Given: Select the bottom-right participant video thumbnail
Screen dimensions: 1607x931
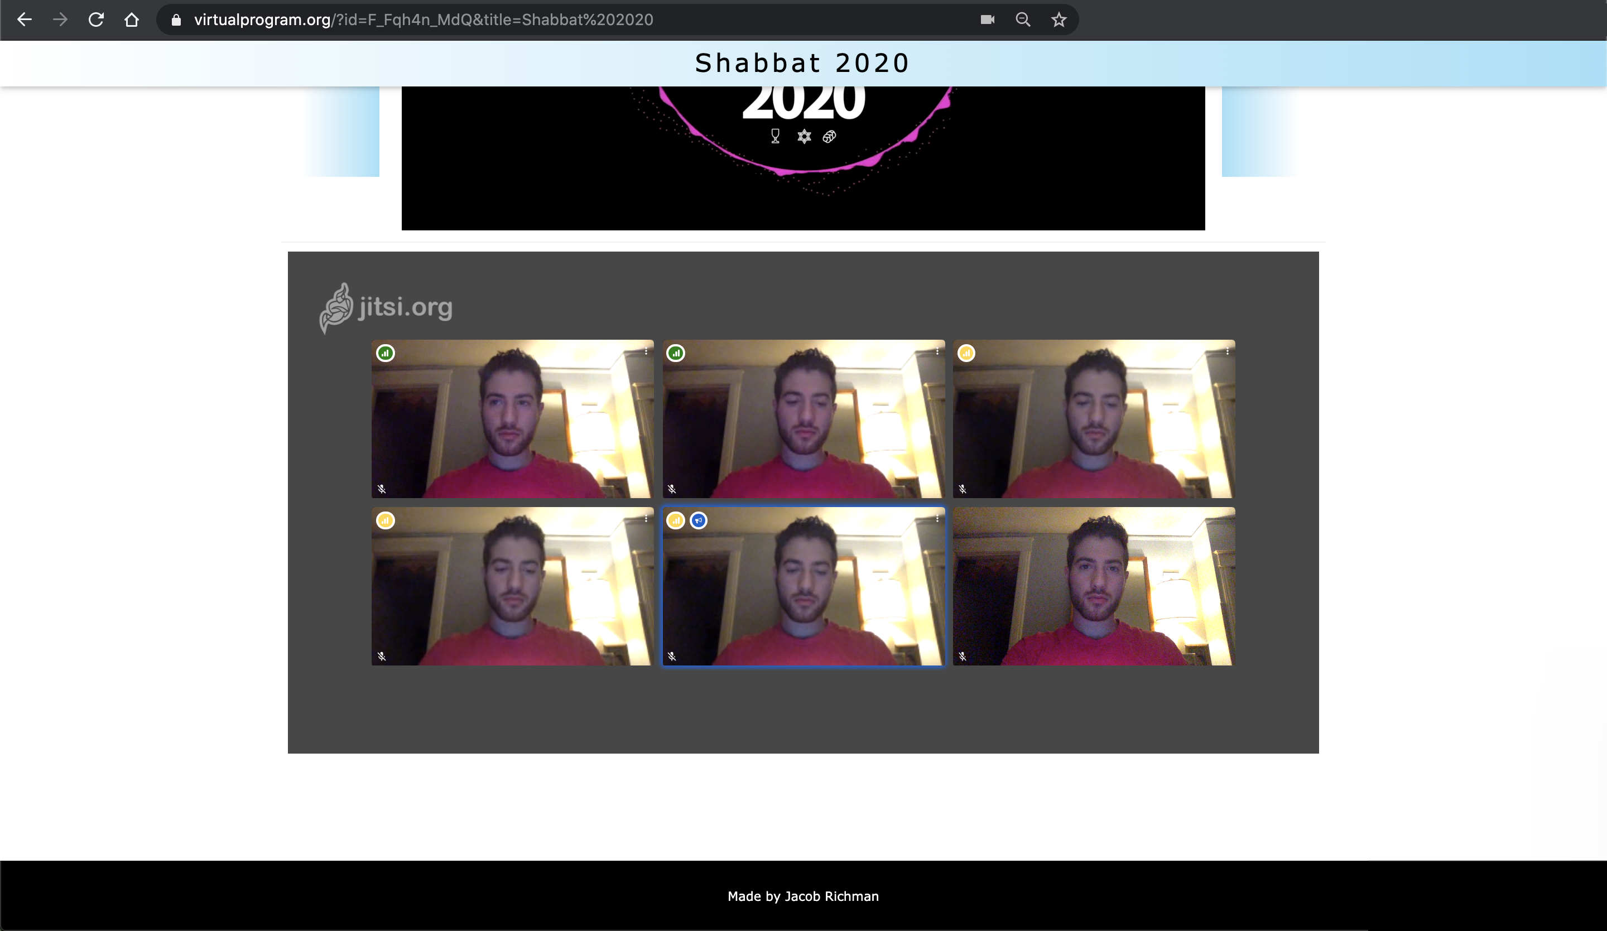Looking at the screenshot, I should pos(1094,587).
